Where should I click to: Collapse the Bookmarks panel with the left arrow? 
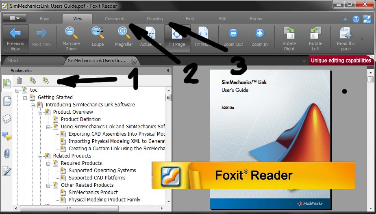tap(167, 71)
